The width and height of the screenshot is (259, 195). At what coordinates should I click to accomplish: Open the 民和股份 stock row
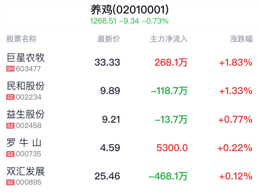129,91
